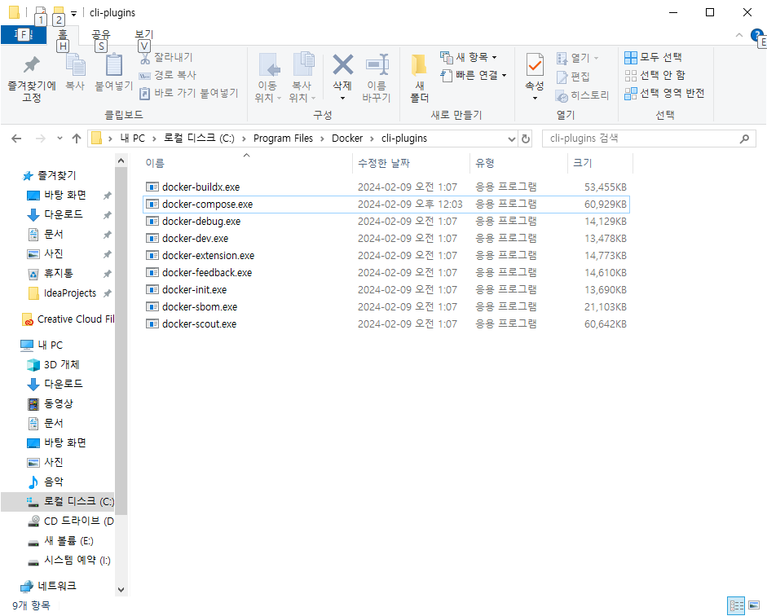Click 선택 안 함 option

(x=655, y=75)
